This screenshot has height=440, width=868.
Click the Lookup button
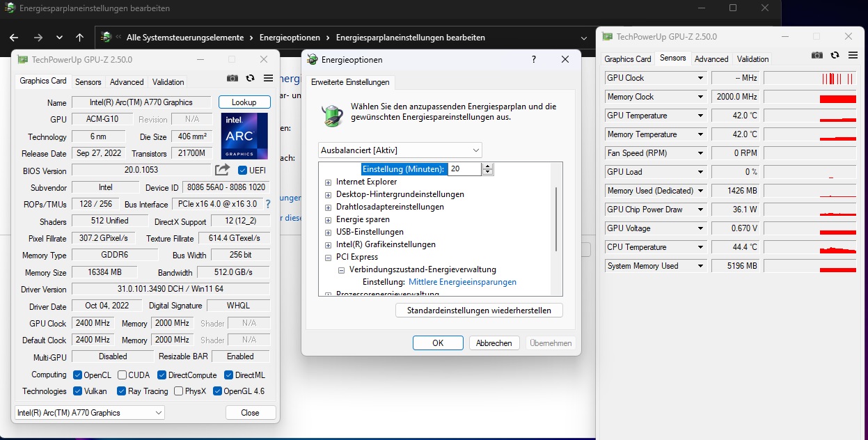coord(244,102)
